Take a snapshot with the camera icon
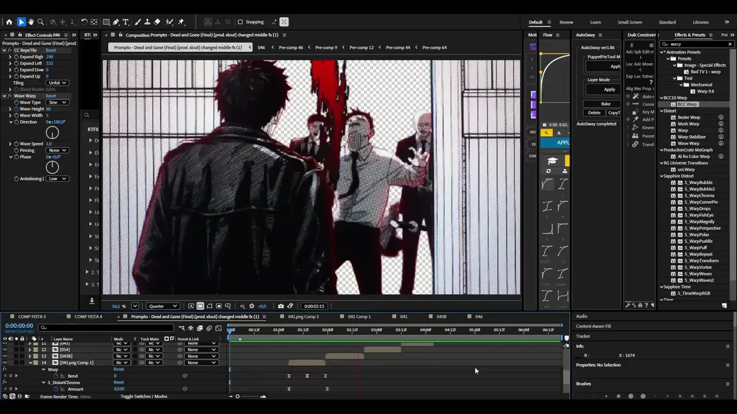 (x=280, y=306)
